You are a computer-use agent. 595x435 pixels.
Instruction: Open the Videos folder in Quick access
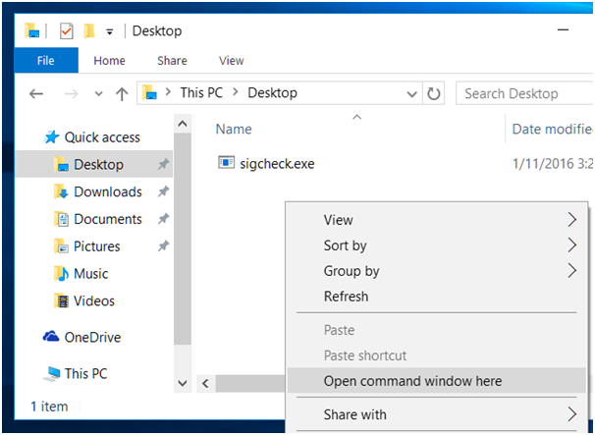pyautogui.click(x=93, y=301)
